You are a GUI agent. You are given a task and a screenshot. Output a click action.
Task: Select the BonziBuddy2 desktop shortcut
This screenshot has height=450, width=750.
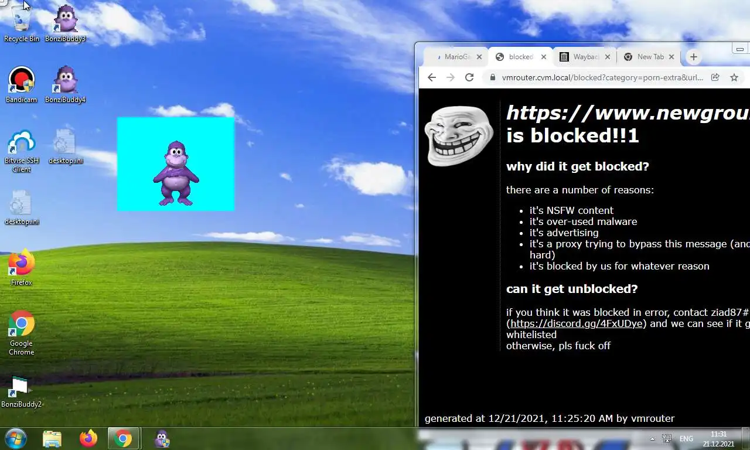pos(22,391)
